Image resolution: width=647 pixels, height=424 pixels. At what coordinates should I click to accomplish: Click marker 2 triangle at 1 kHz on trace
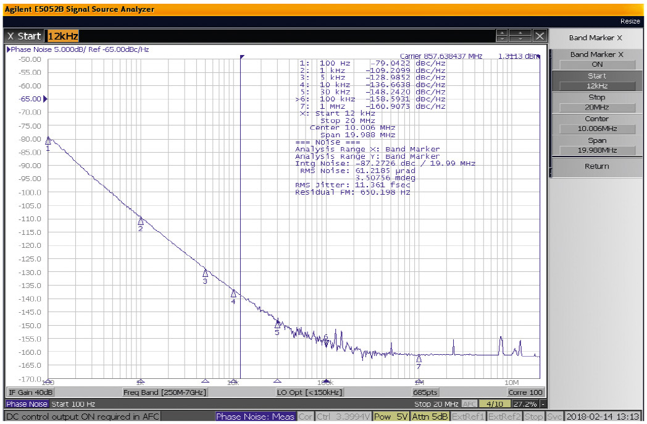click(141, 221)
